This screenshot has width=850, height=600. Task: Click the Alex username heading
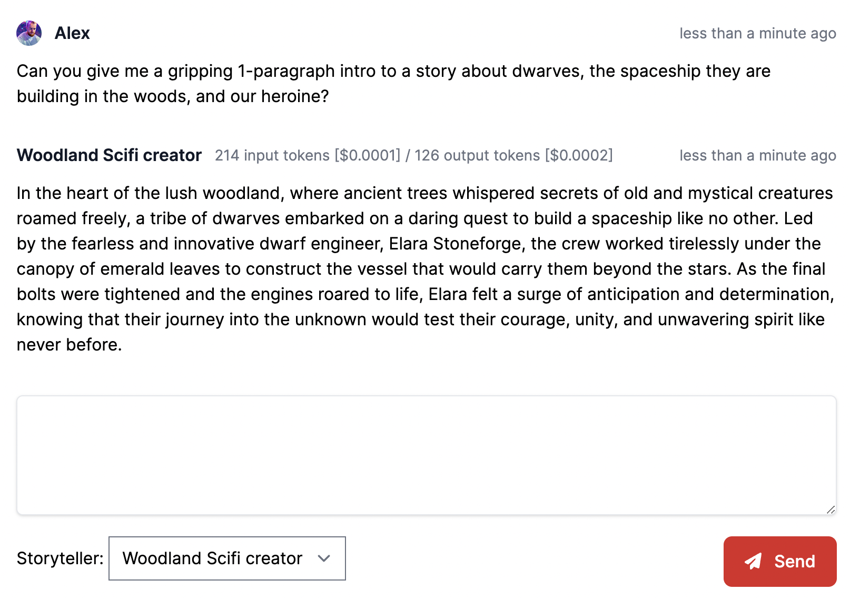(x=72, y=33)
